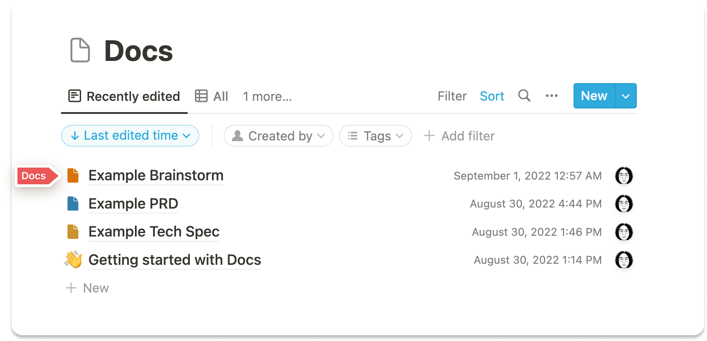Viewport: 707px width, 341px height.
Task: Click the avatar on Getting started row
Action: [624, 260]
